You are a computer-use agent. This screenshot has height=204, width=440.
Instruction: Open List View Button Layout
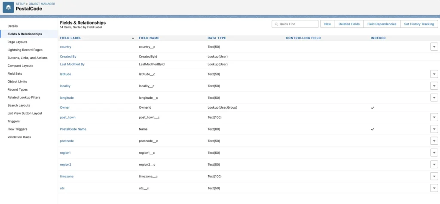(x=24, y=113)
